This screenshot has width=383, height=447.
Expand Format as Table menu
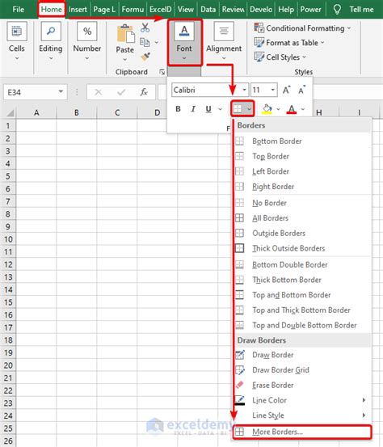click(289, 43)
